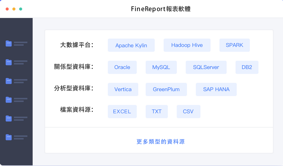Select the last sidebar folder icon
Image resolution: width=283 pixels, height=166 pixels.
[8, 137]
